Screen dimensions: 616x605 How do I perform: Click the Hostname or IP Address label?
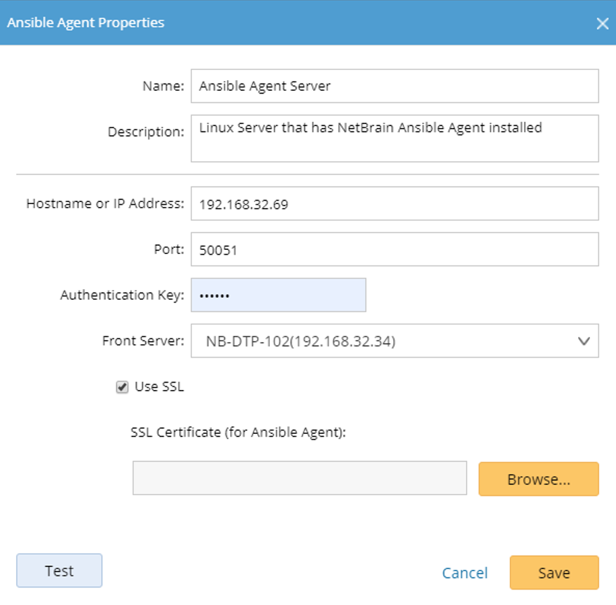click(x=105, y=203)
